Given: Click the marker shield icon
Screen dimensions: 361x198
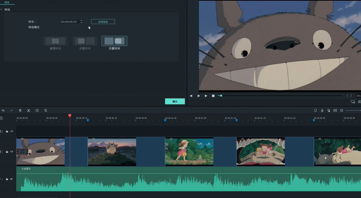Looking at the screenshot, I should [x=316, y=110].
